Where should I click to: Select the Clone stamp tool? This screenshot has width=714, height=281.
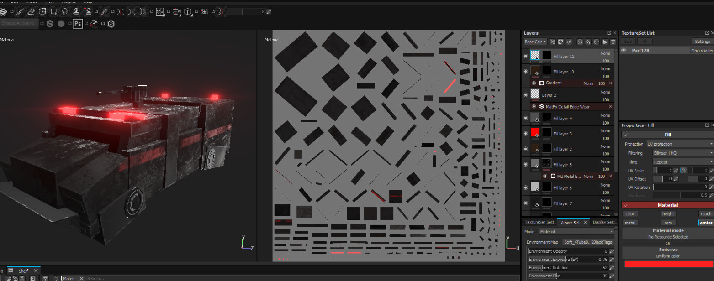point(76,11)
